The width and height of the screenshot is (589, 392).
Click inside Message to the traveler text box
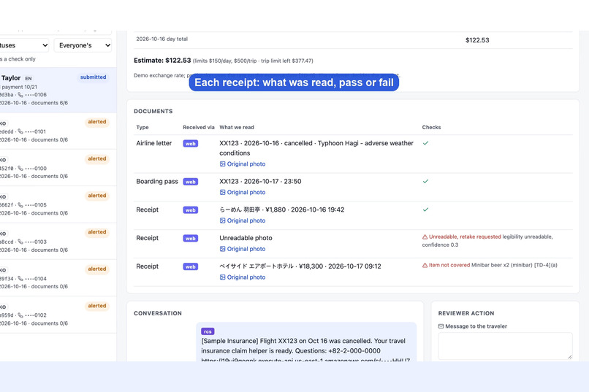[x=505, y=346]
